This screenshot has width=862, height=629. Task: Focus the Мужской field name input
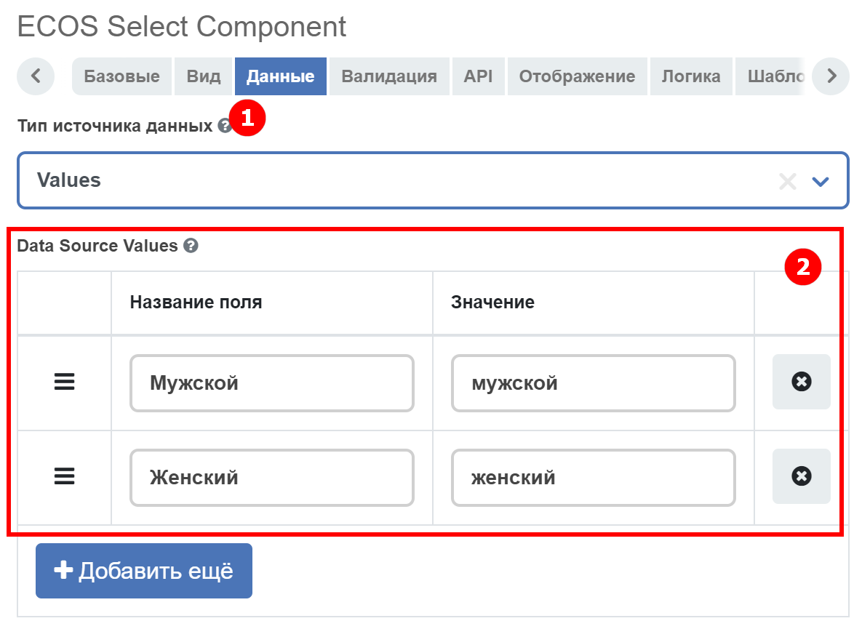point(271,383)
